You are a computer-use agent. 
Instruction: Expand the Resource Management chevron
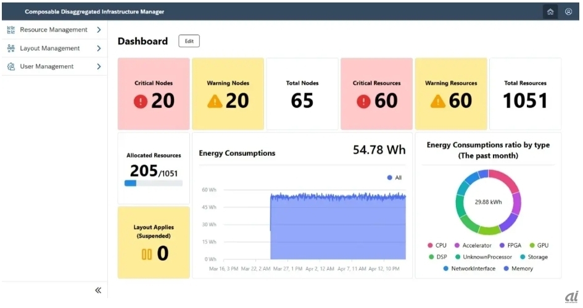pos(99,30)
